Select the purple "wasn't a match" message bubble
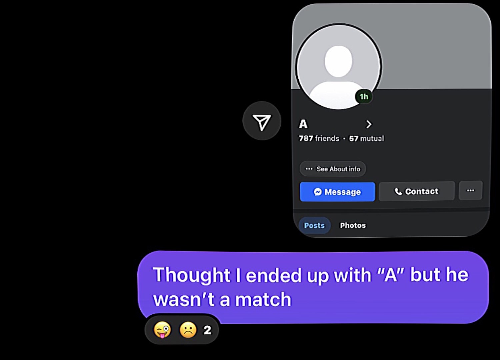 [313, 287]
